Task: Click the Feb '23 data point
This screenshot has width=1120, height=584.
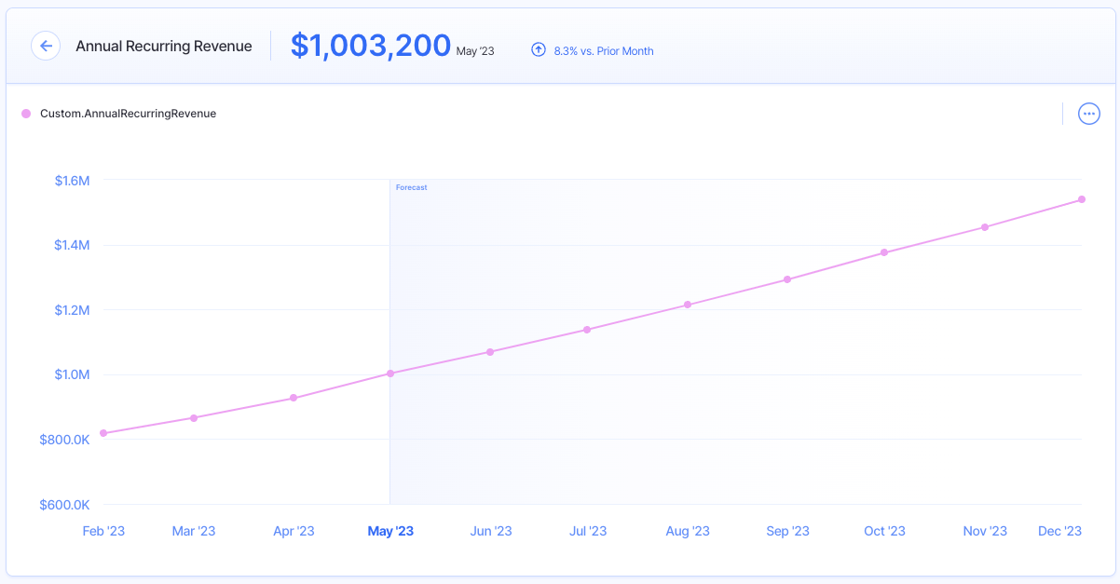Action: (104, 432)
